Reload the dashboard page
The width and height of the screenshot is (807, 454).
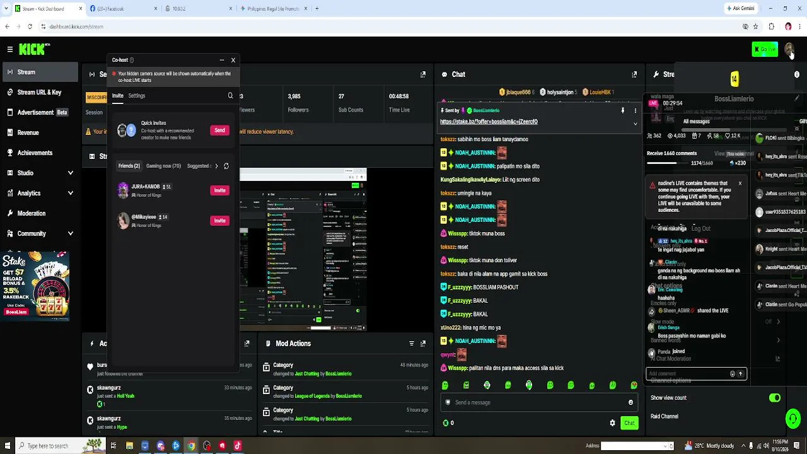point(30,26)
